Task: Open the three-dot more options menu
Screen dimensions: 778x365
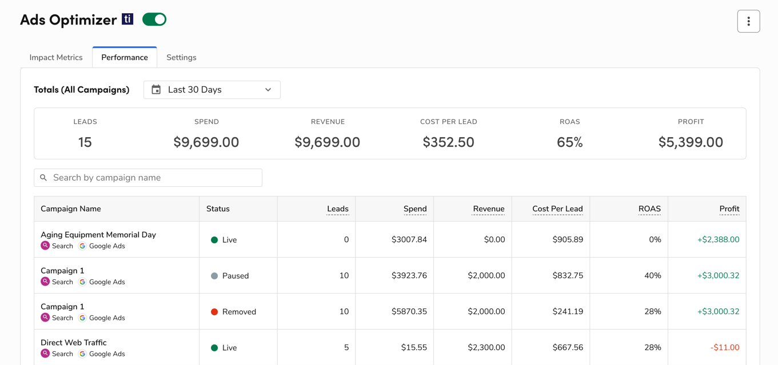Action: pos(748,21)
